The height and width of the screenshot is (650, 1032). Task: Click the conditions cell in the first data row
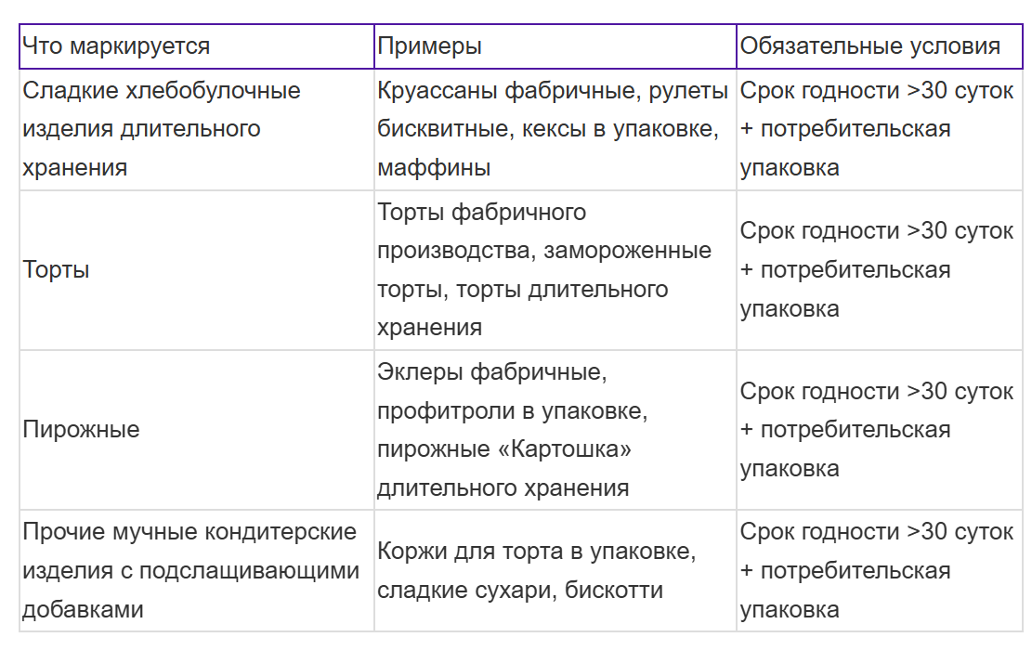point(880,130)
